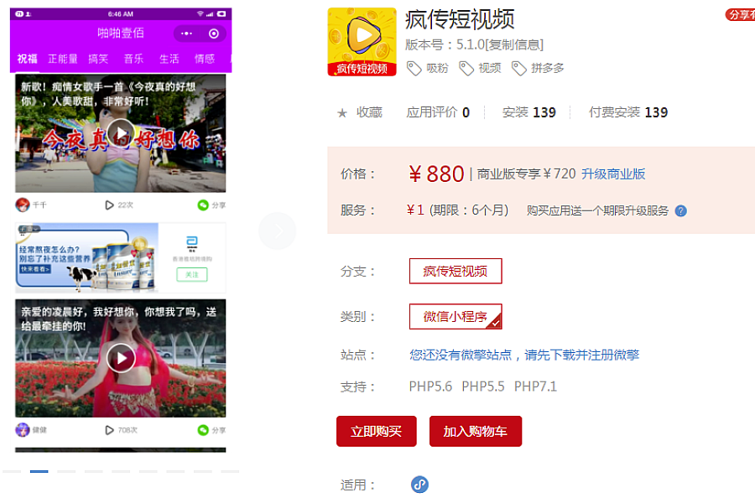Switch to the 祝福 tab

pos(28,59)
